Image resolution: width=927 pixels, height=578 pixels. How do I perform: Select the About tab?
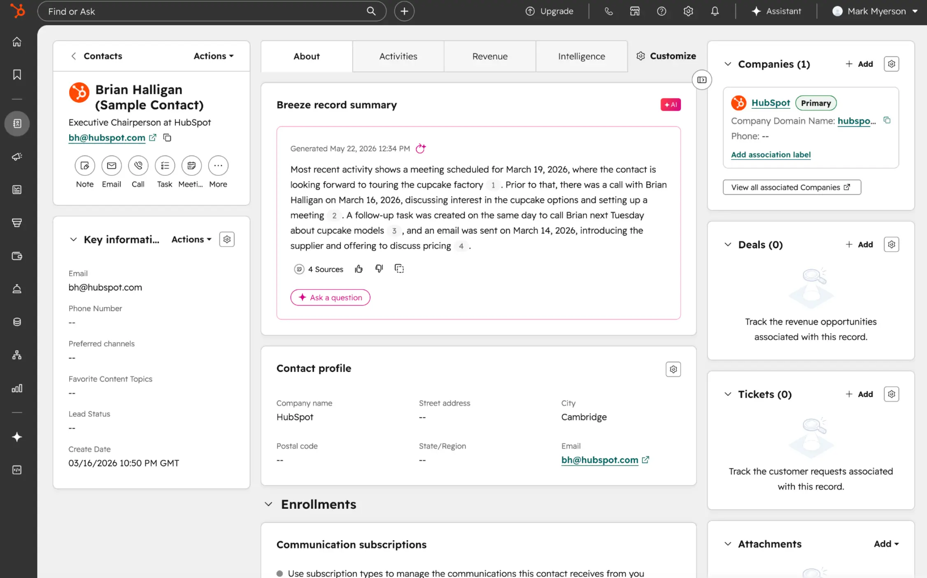(307, 56)
